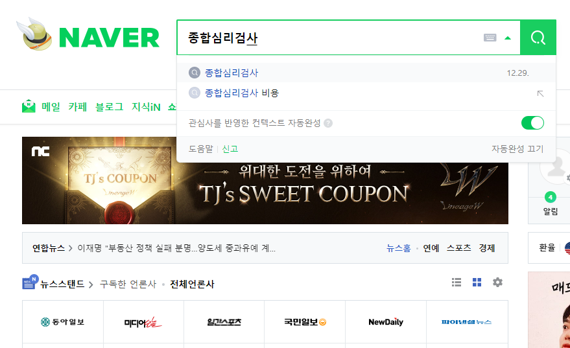This screenshot has width=570, height=348.
Task: Click the green search magnifier button
Action: pyautogui.click(x=538, y=38)
